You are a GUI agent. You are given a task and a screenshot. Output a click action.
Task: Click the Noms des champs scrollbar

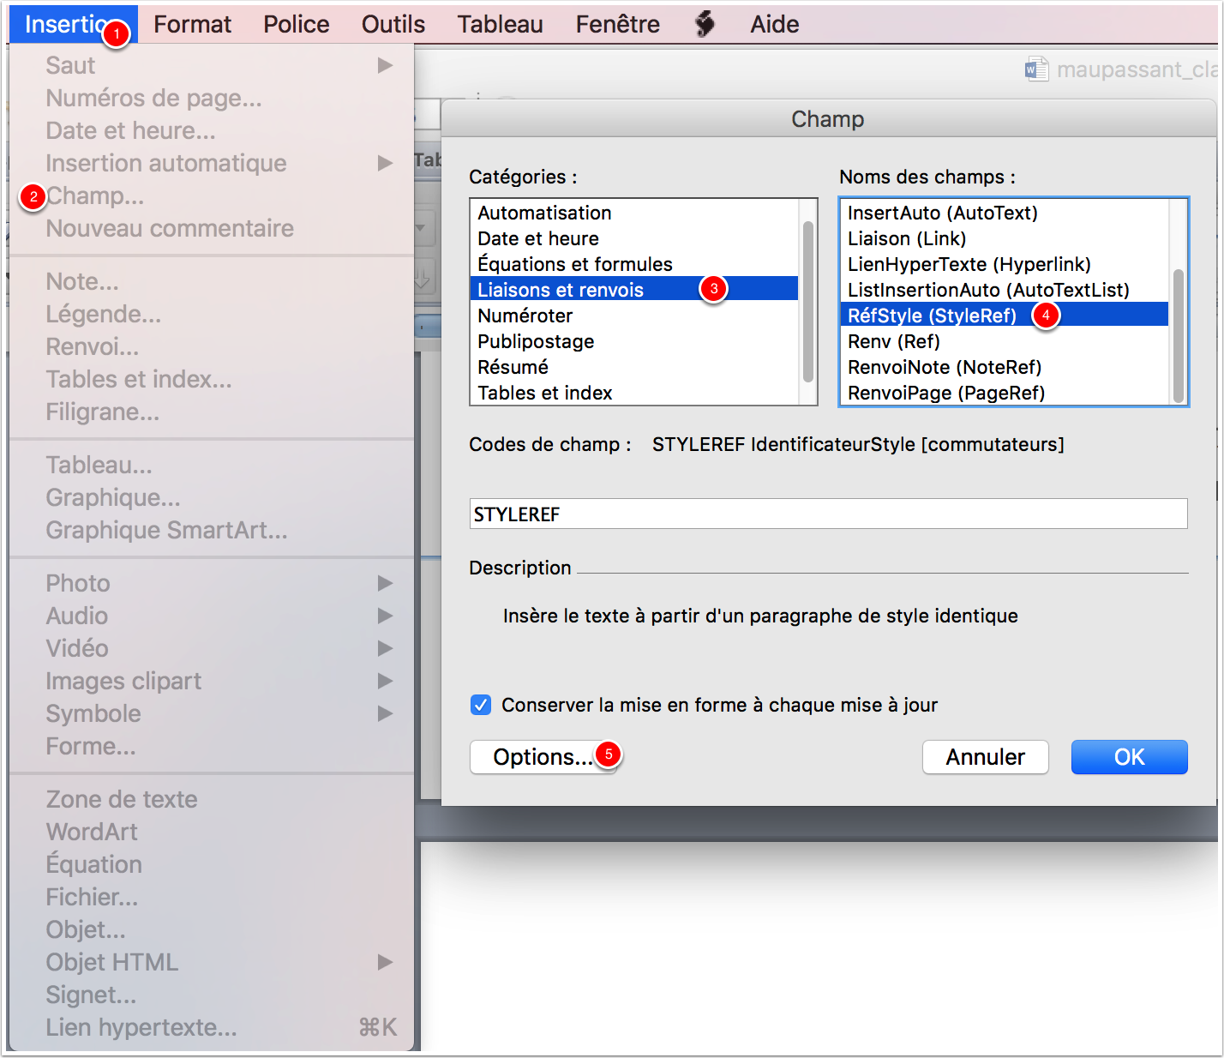pos(1179,334)
